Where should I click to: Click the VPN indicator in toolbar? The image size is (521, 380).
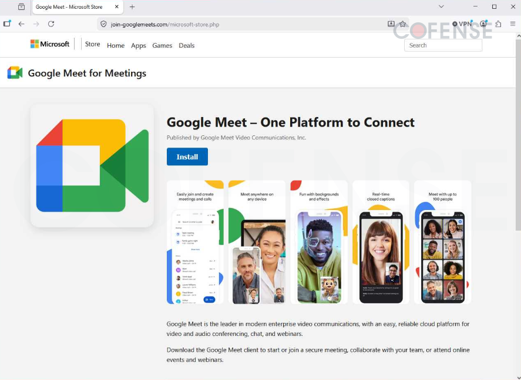(x=462, y=24)
